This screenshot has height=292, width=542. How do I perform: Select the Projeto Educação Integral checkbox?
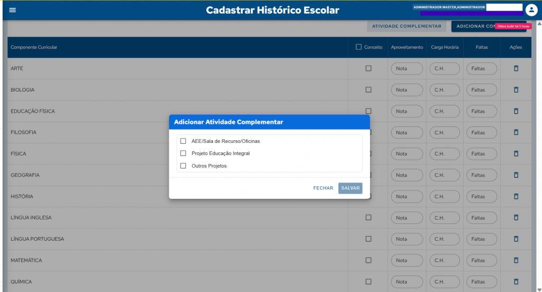183,153
